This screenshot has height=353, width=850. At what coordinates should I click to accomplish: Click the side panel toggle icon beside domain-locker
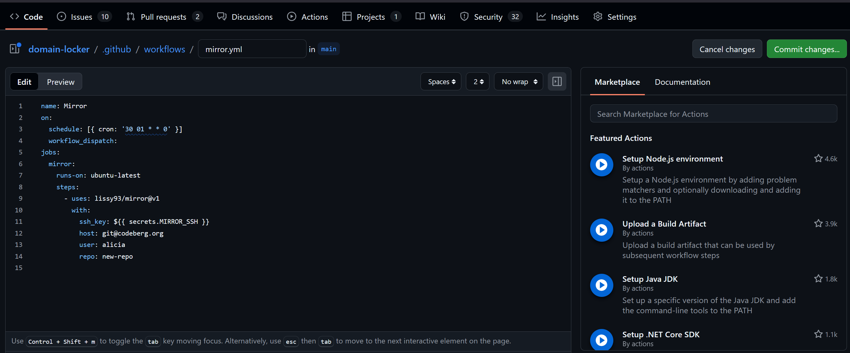tap(15, 49)
